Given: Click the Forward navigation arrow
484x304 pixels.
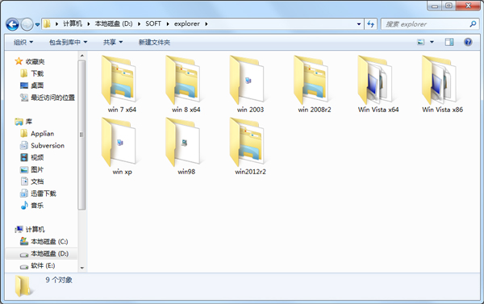Looking at the screenshot, I should coord(27,24).
